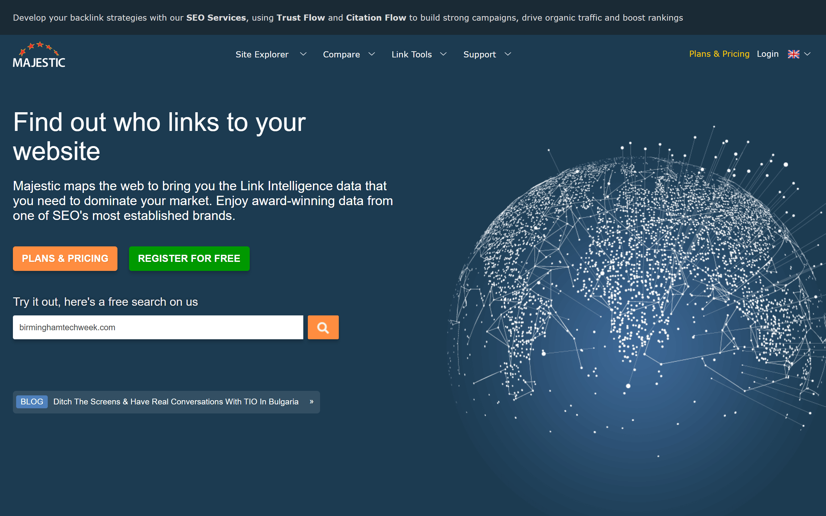Click the free search domain input field

(x=158, y=327)
